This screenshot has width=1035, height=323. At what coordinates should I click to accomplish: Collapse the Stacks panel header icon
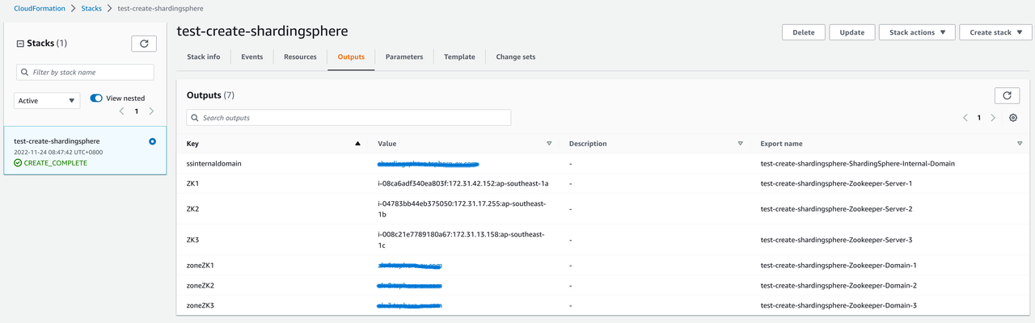click(20, 44)
